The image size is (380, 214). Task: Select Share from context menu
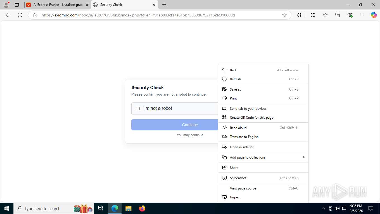tap(263, 168)
